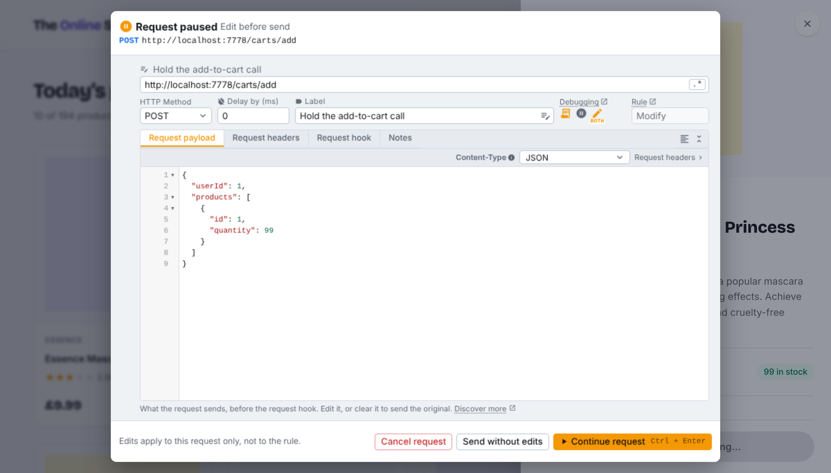Open the Rule external link icon
831x473 pixels.
(x=653, y=101)
